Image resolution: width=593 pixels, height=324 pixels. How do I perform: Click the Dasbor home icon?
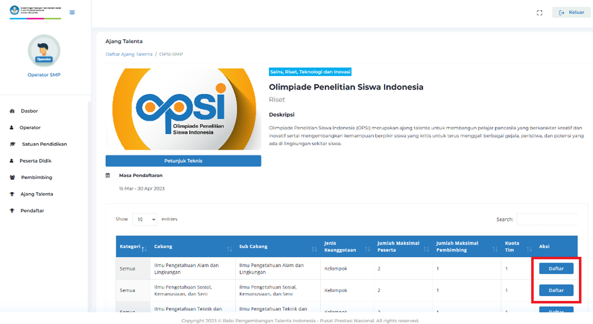click(12, 111)
